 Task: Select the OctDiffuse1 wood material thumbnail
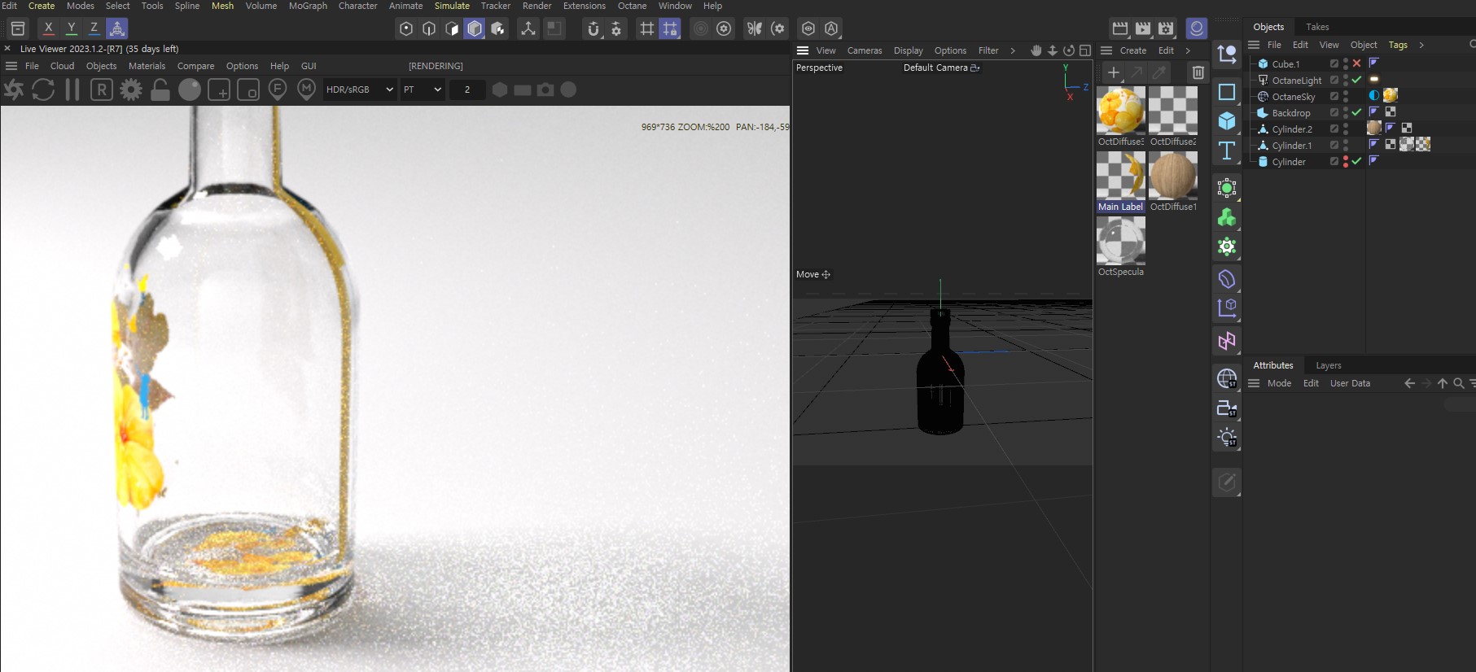click(x=1173, y=176)
